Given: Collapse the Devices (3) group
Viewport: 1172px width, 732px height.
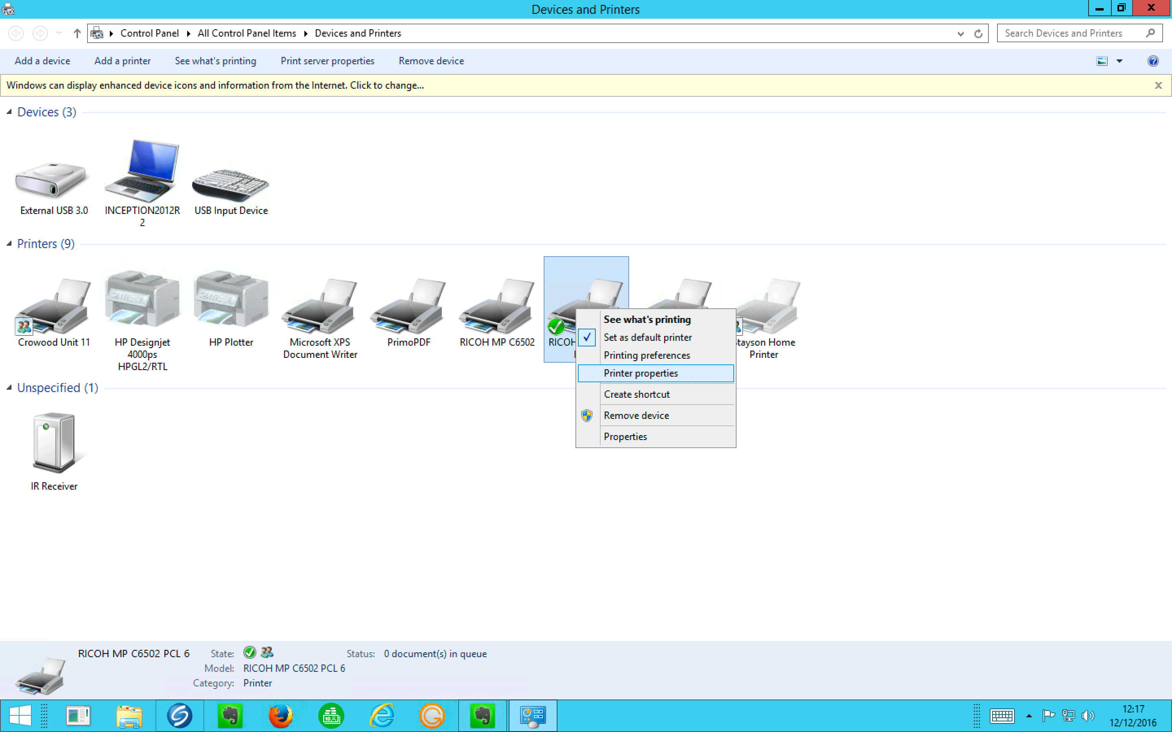Looking at the screenshot, I should (x=9, y=112).
